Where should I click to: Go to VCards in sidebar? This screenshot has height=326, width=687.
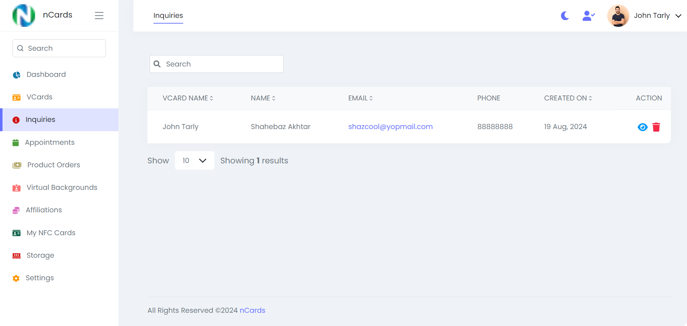39,97
